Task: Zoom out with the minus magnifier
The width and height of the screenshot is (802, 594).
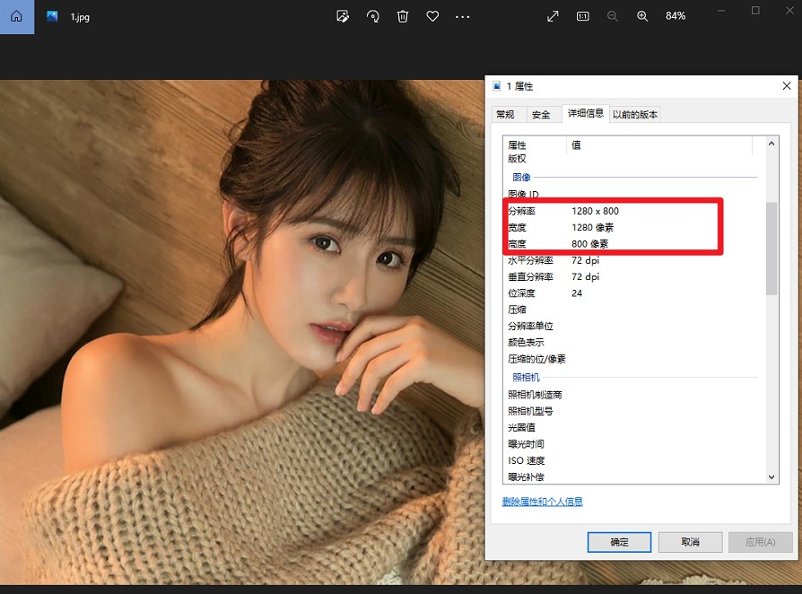Action: tap(612, 16)
